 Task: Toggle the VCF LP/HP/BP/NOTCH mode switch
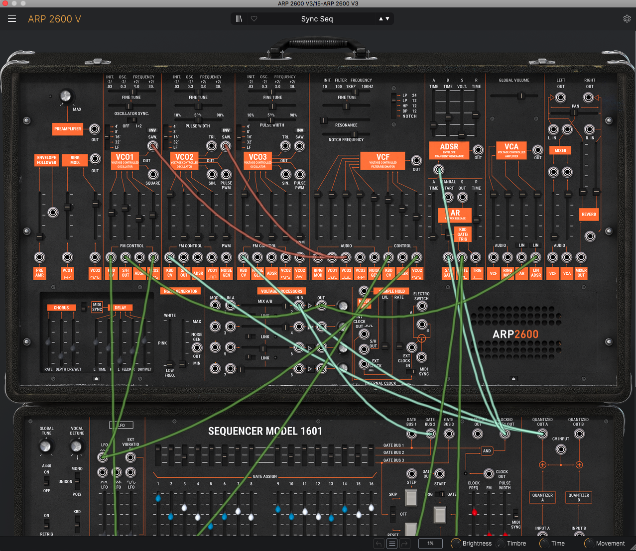[x=394, y=105]
